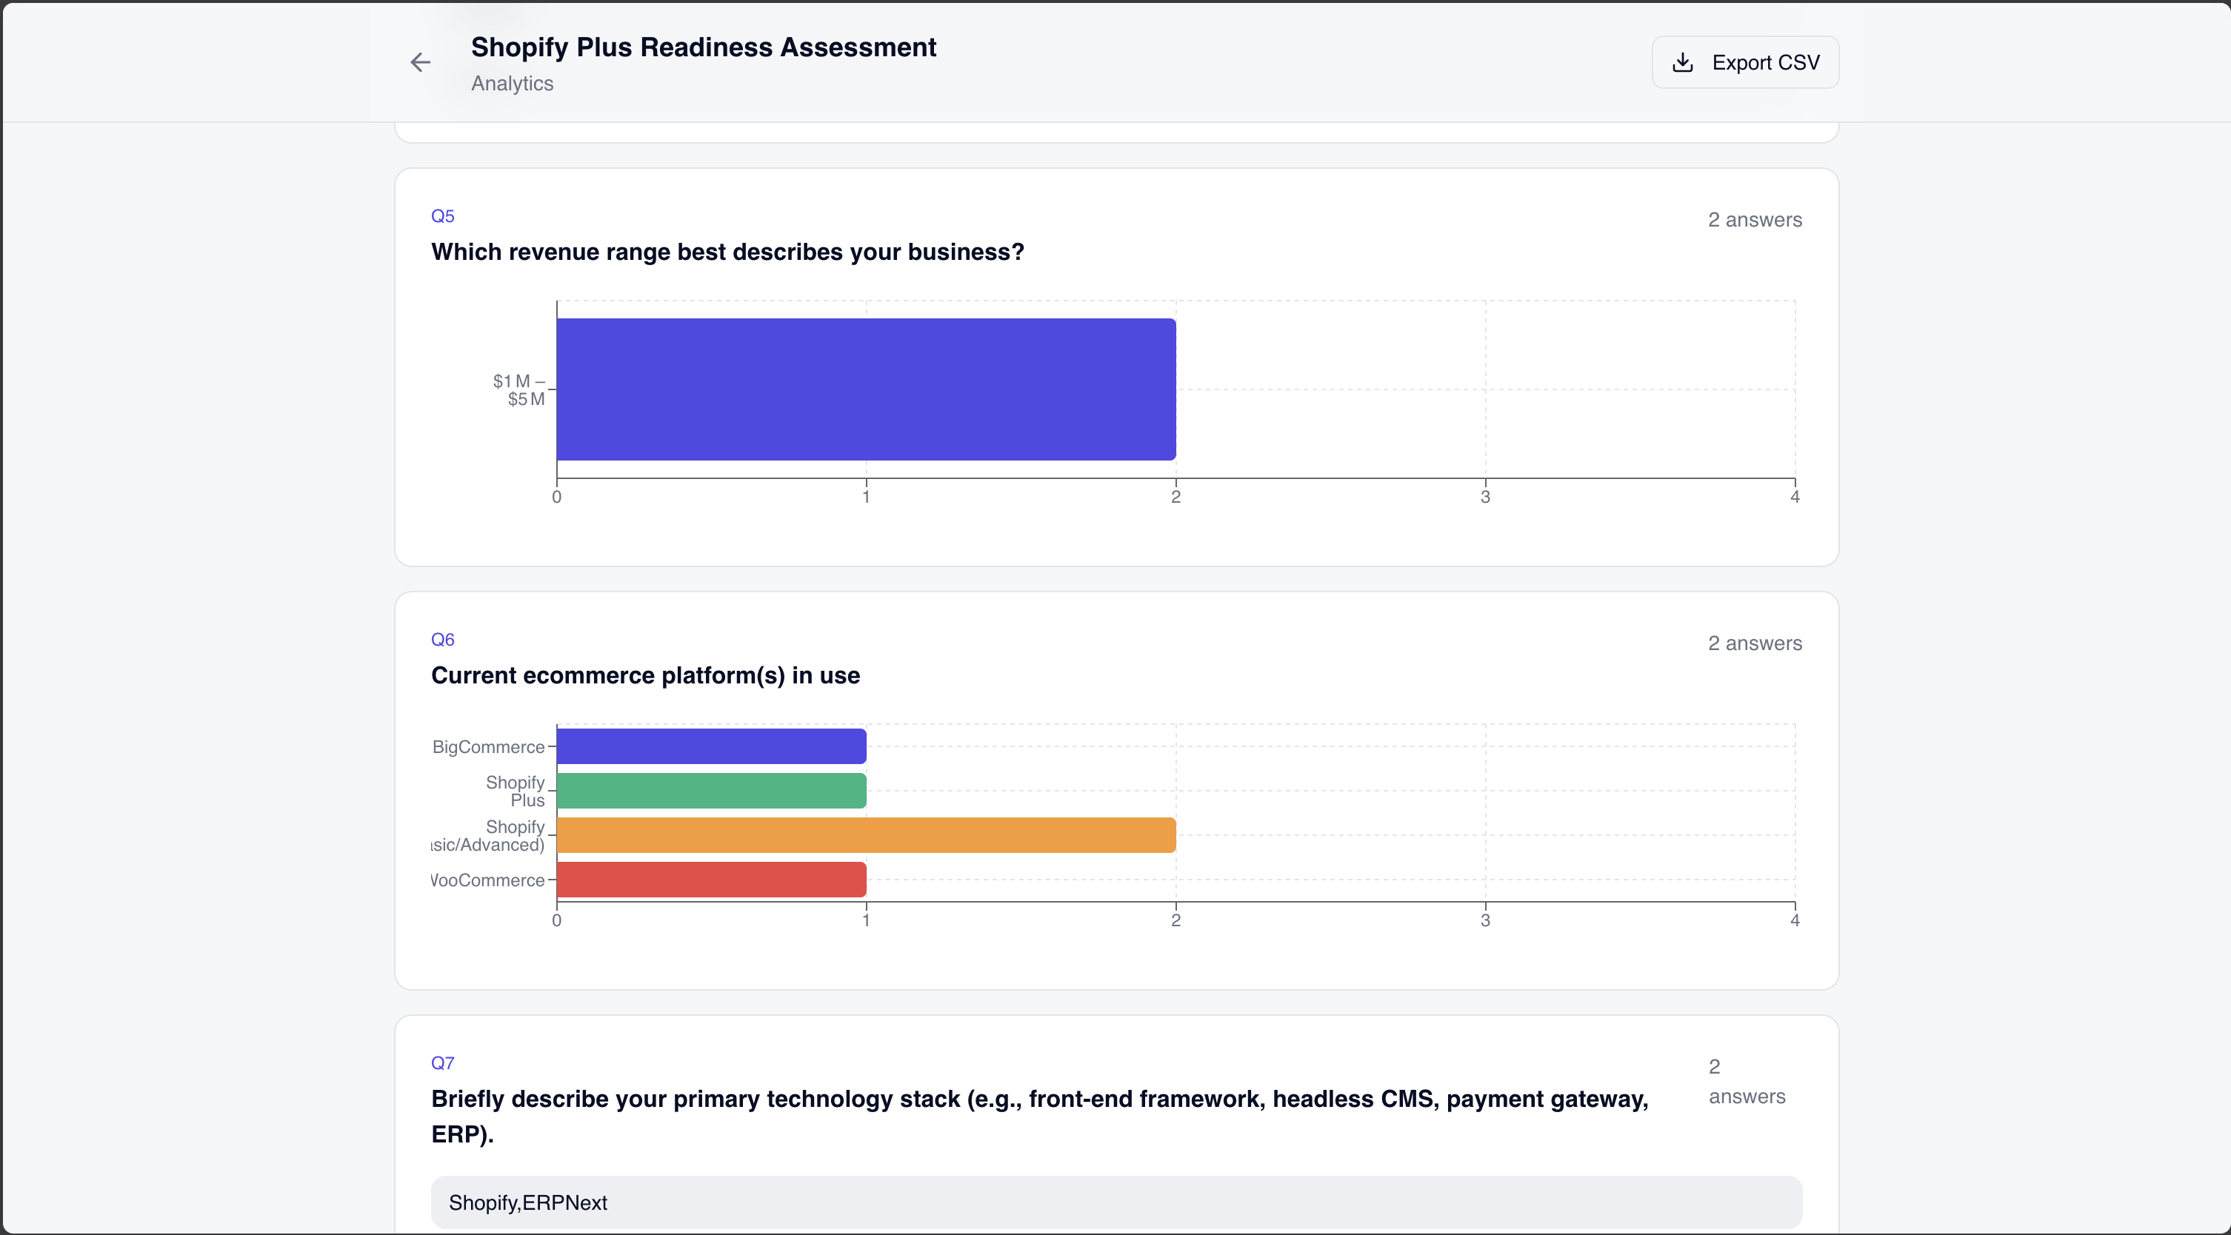Click the BigCommerce blue bar
The width and height of the screenshot is (2231, 1235).
711,746
